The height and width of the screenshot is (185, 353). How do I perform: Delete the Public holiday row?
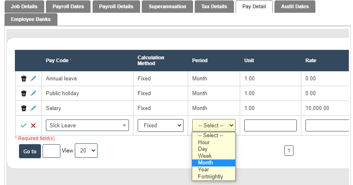pos(24,93)
